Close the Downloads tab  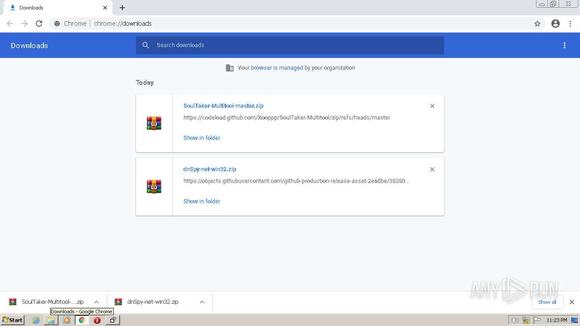[x=105, y=8]
